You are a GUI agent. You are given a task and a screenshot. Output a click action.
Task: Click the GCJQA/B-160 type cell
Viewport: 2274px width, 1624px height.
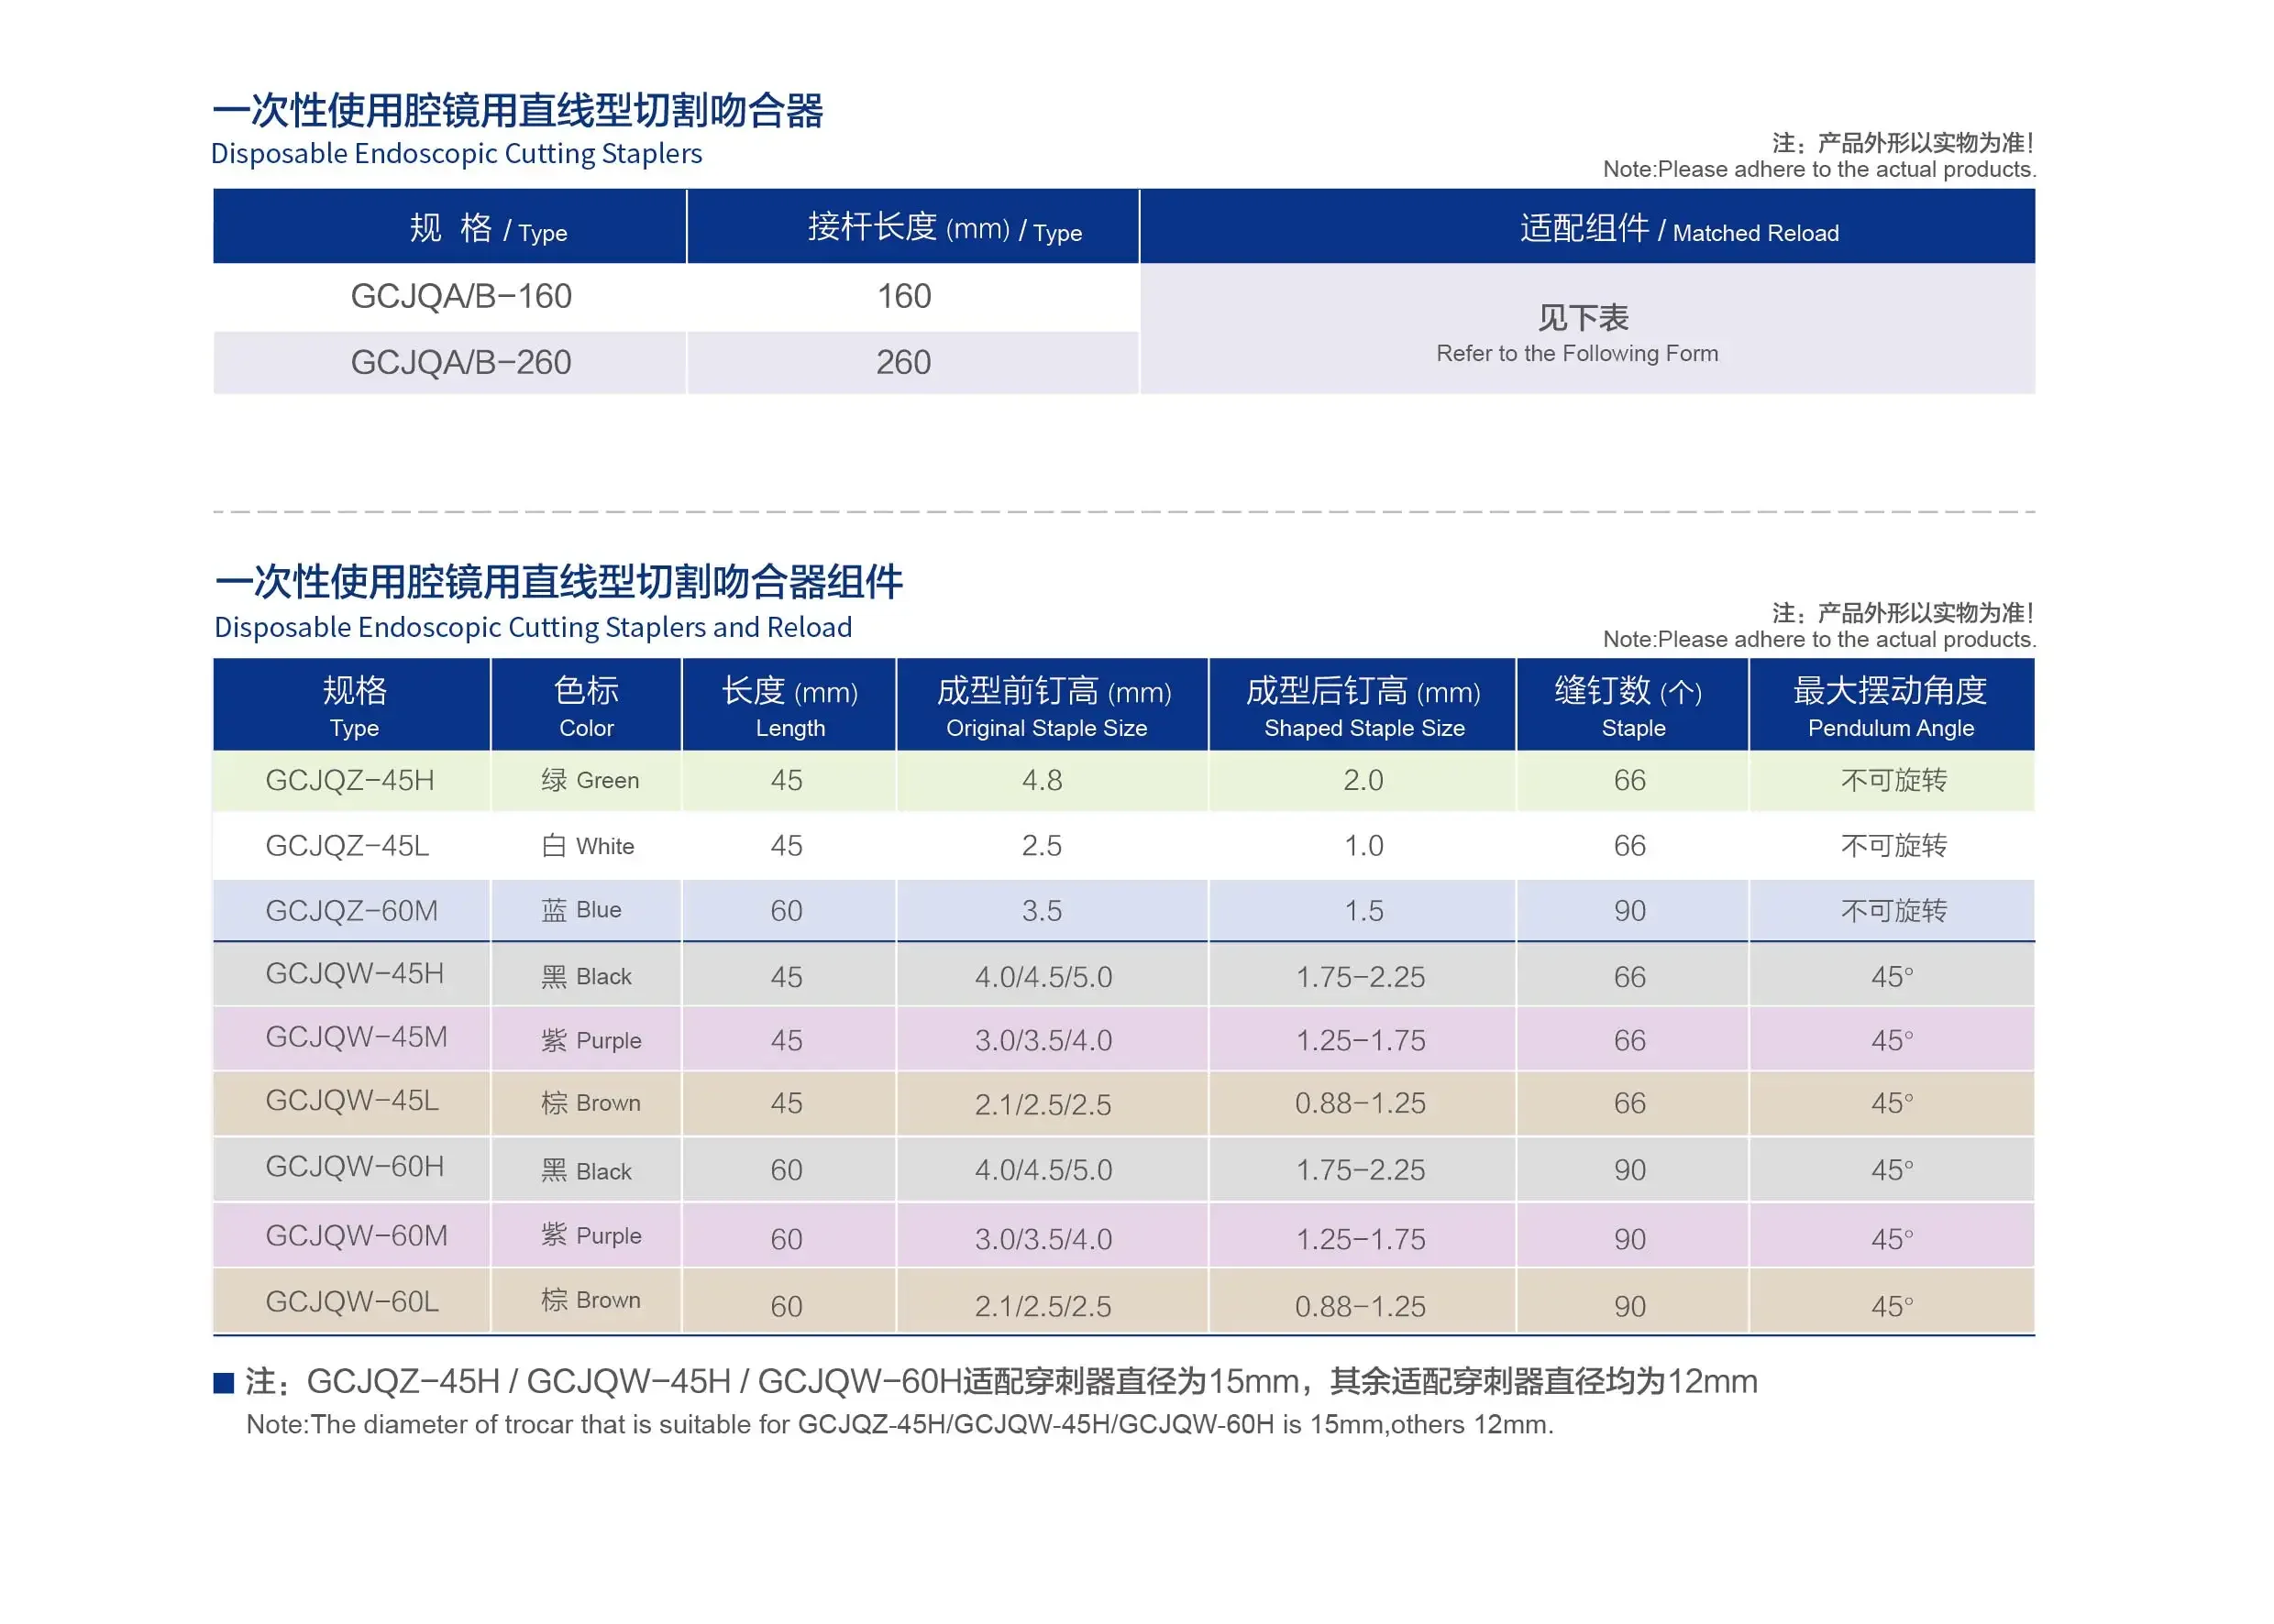pyautogui.click(x=460, y=296)
